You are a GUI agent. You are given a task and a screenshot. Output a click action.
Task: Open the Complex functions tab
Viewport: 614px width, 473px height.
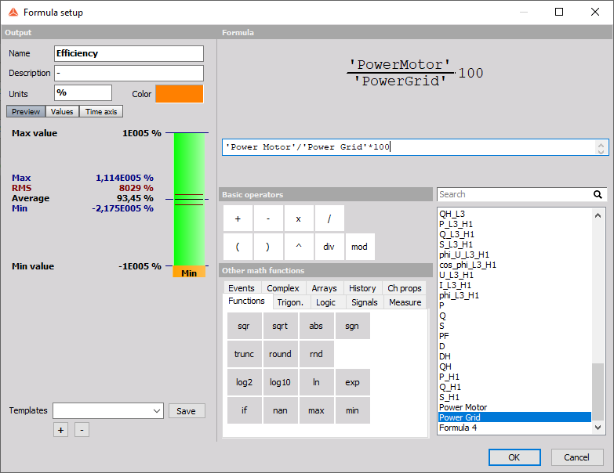[283, 288]
